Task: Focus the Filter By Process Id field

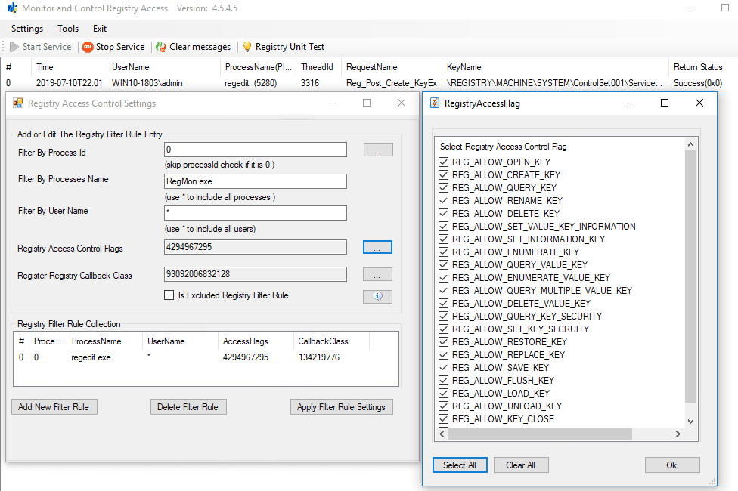Action: (256, 150)
